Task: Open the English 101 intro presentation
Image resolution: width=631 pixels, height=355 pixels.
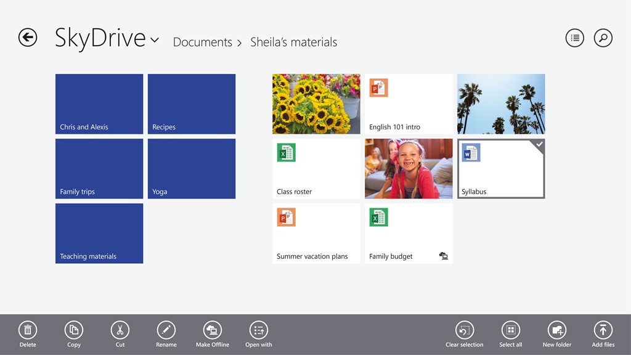Action: click(x=409, y=104)
